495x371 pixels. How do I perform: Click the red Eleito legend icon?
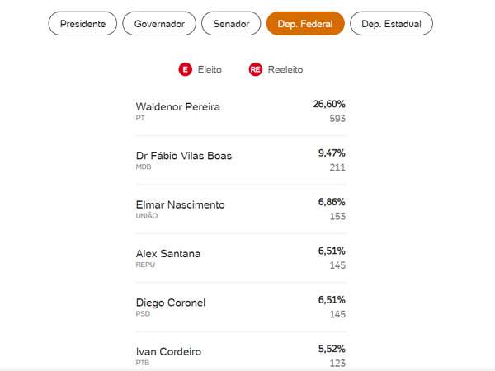tap(185, 70)
